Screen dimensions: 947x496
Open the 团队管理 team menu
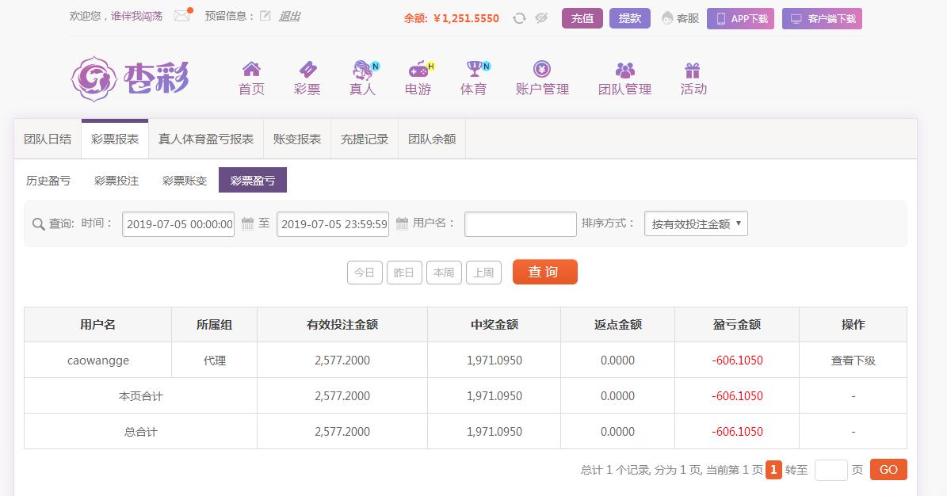[x=624, y=78]
